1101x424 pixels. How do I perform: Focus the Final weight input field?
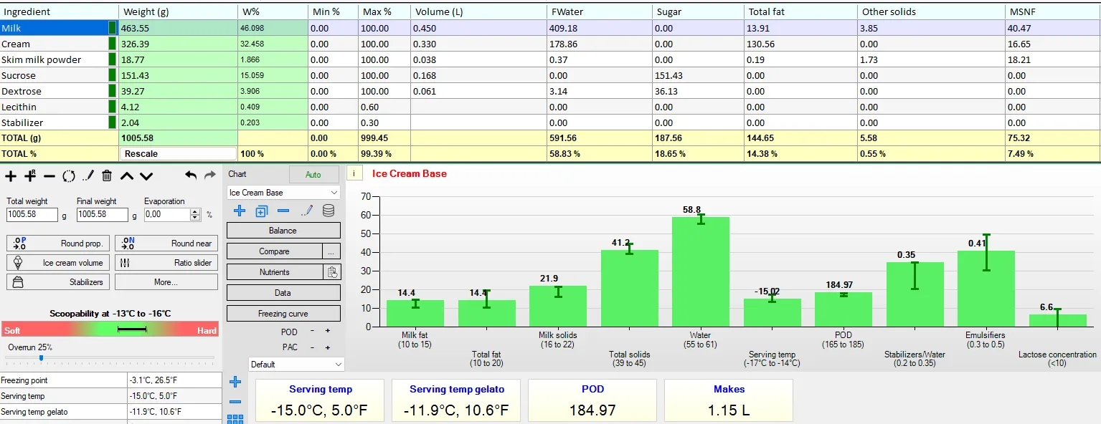click(x=103, y=214)
